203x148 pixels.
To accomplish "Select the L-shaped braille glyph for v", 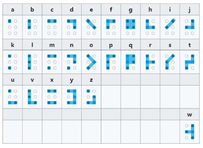I will click(32, 97).
